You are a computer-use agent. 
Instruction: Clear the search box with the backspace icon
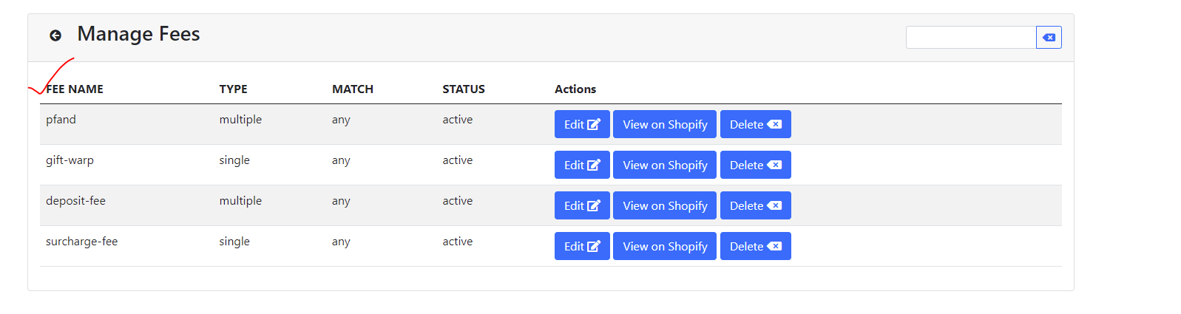[x=1049, y=37]
